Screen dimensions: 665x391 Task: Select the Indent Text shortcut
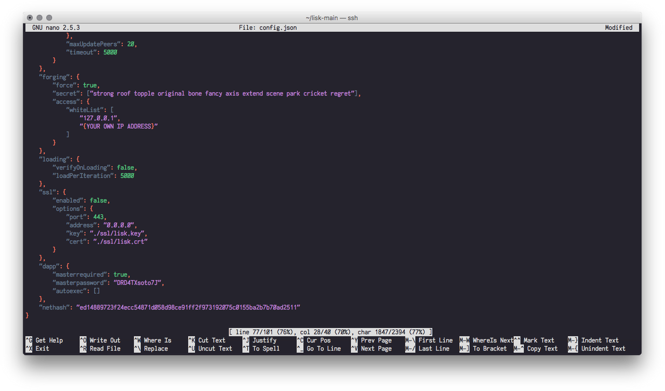tap(600, 341)
